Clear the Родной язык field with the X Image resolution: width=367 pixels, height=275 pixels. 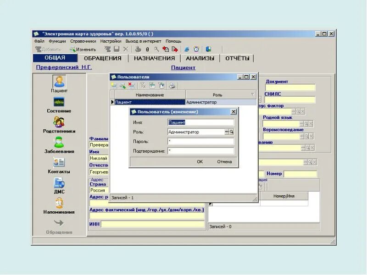point(311,124)
